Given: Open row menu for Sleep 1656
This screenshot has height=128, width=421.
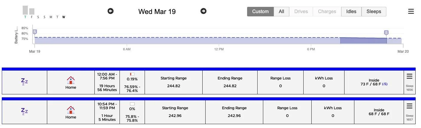Looking at the screenshot, I should pyautogui.click(x=409, y=77).
